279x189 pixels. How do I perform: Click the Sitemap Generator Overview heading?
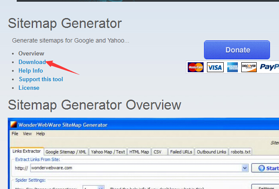tap(94, 105)
